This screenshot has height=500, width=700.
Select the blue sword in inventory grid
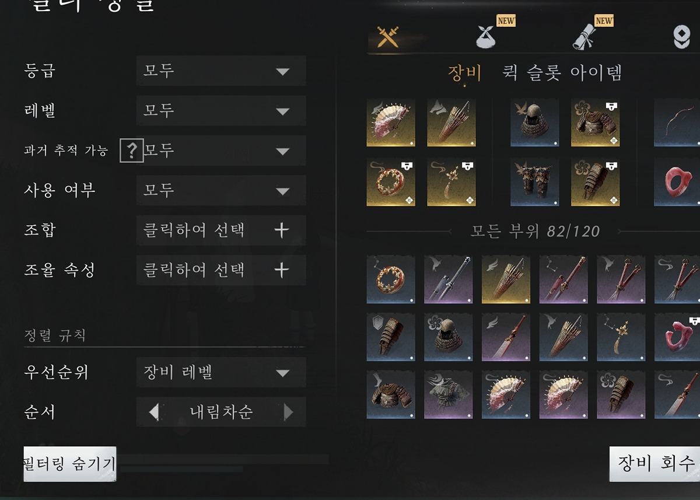[448, 279]
